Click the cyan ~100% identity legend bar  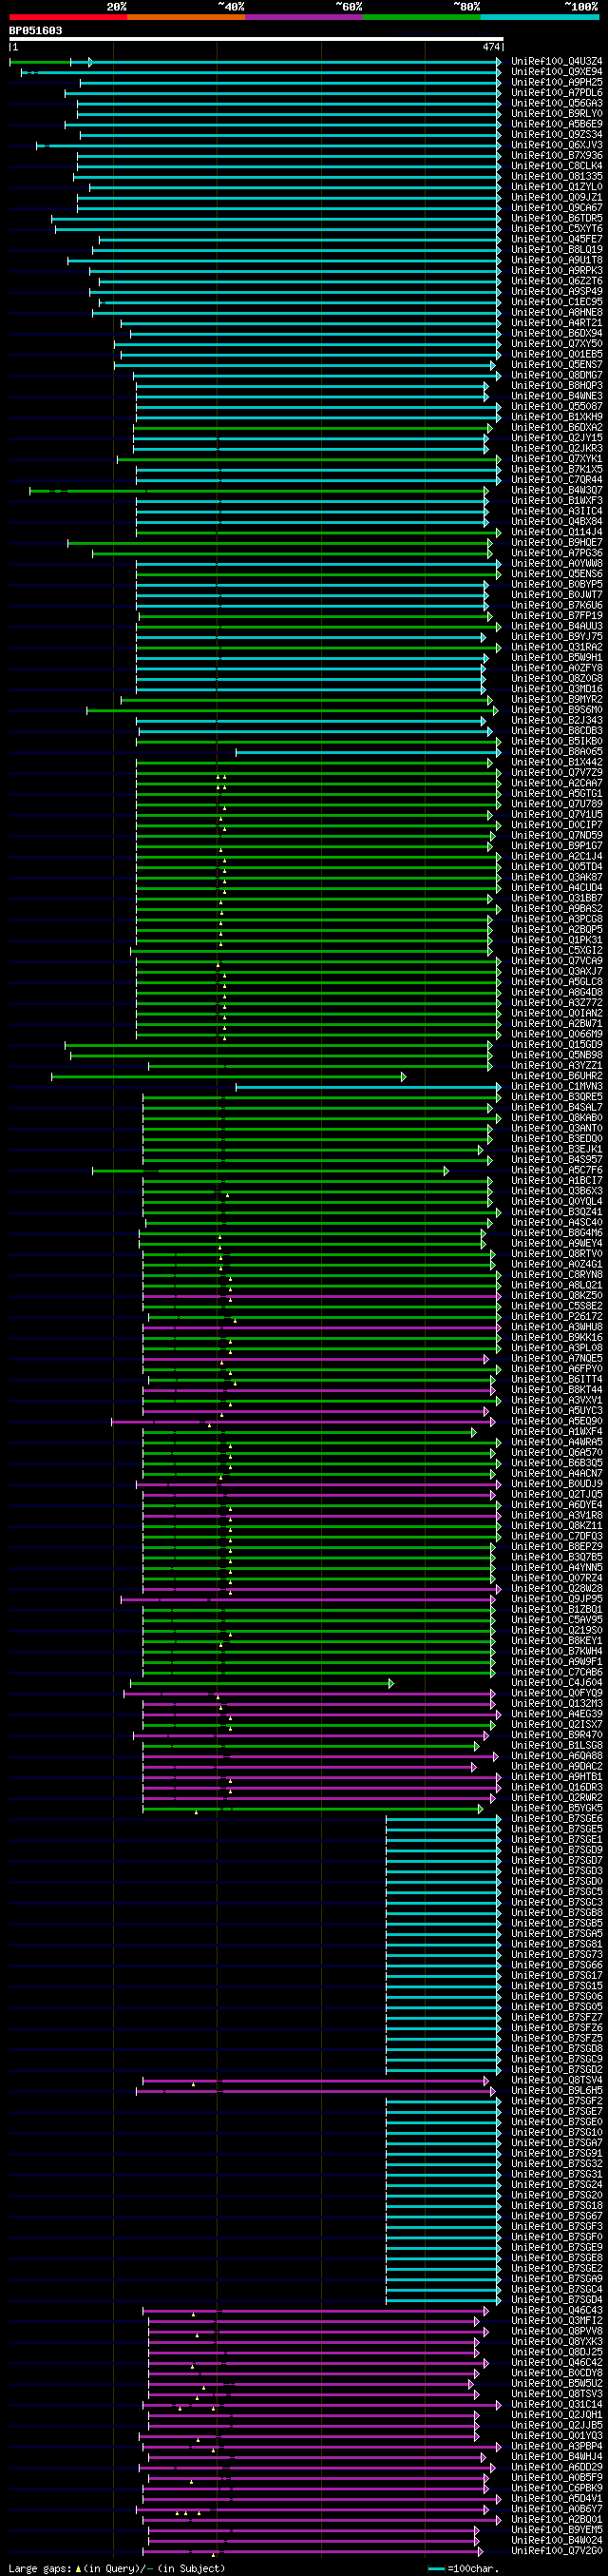(x=539, y=17)
